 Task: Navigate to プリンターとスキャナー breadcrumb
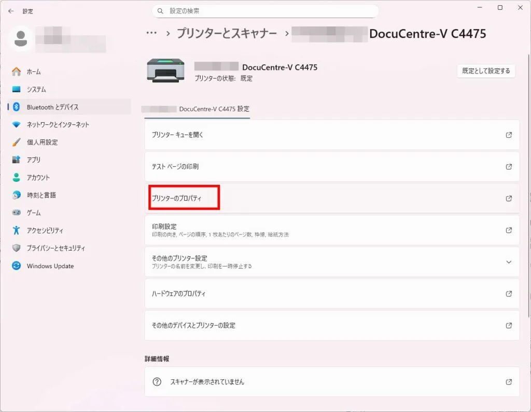click(227, 34)
